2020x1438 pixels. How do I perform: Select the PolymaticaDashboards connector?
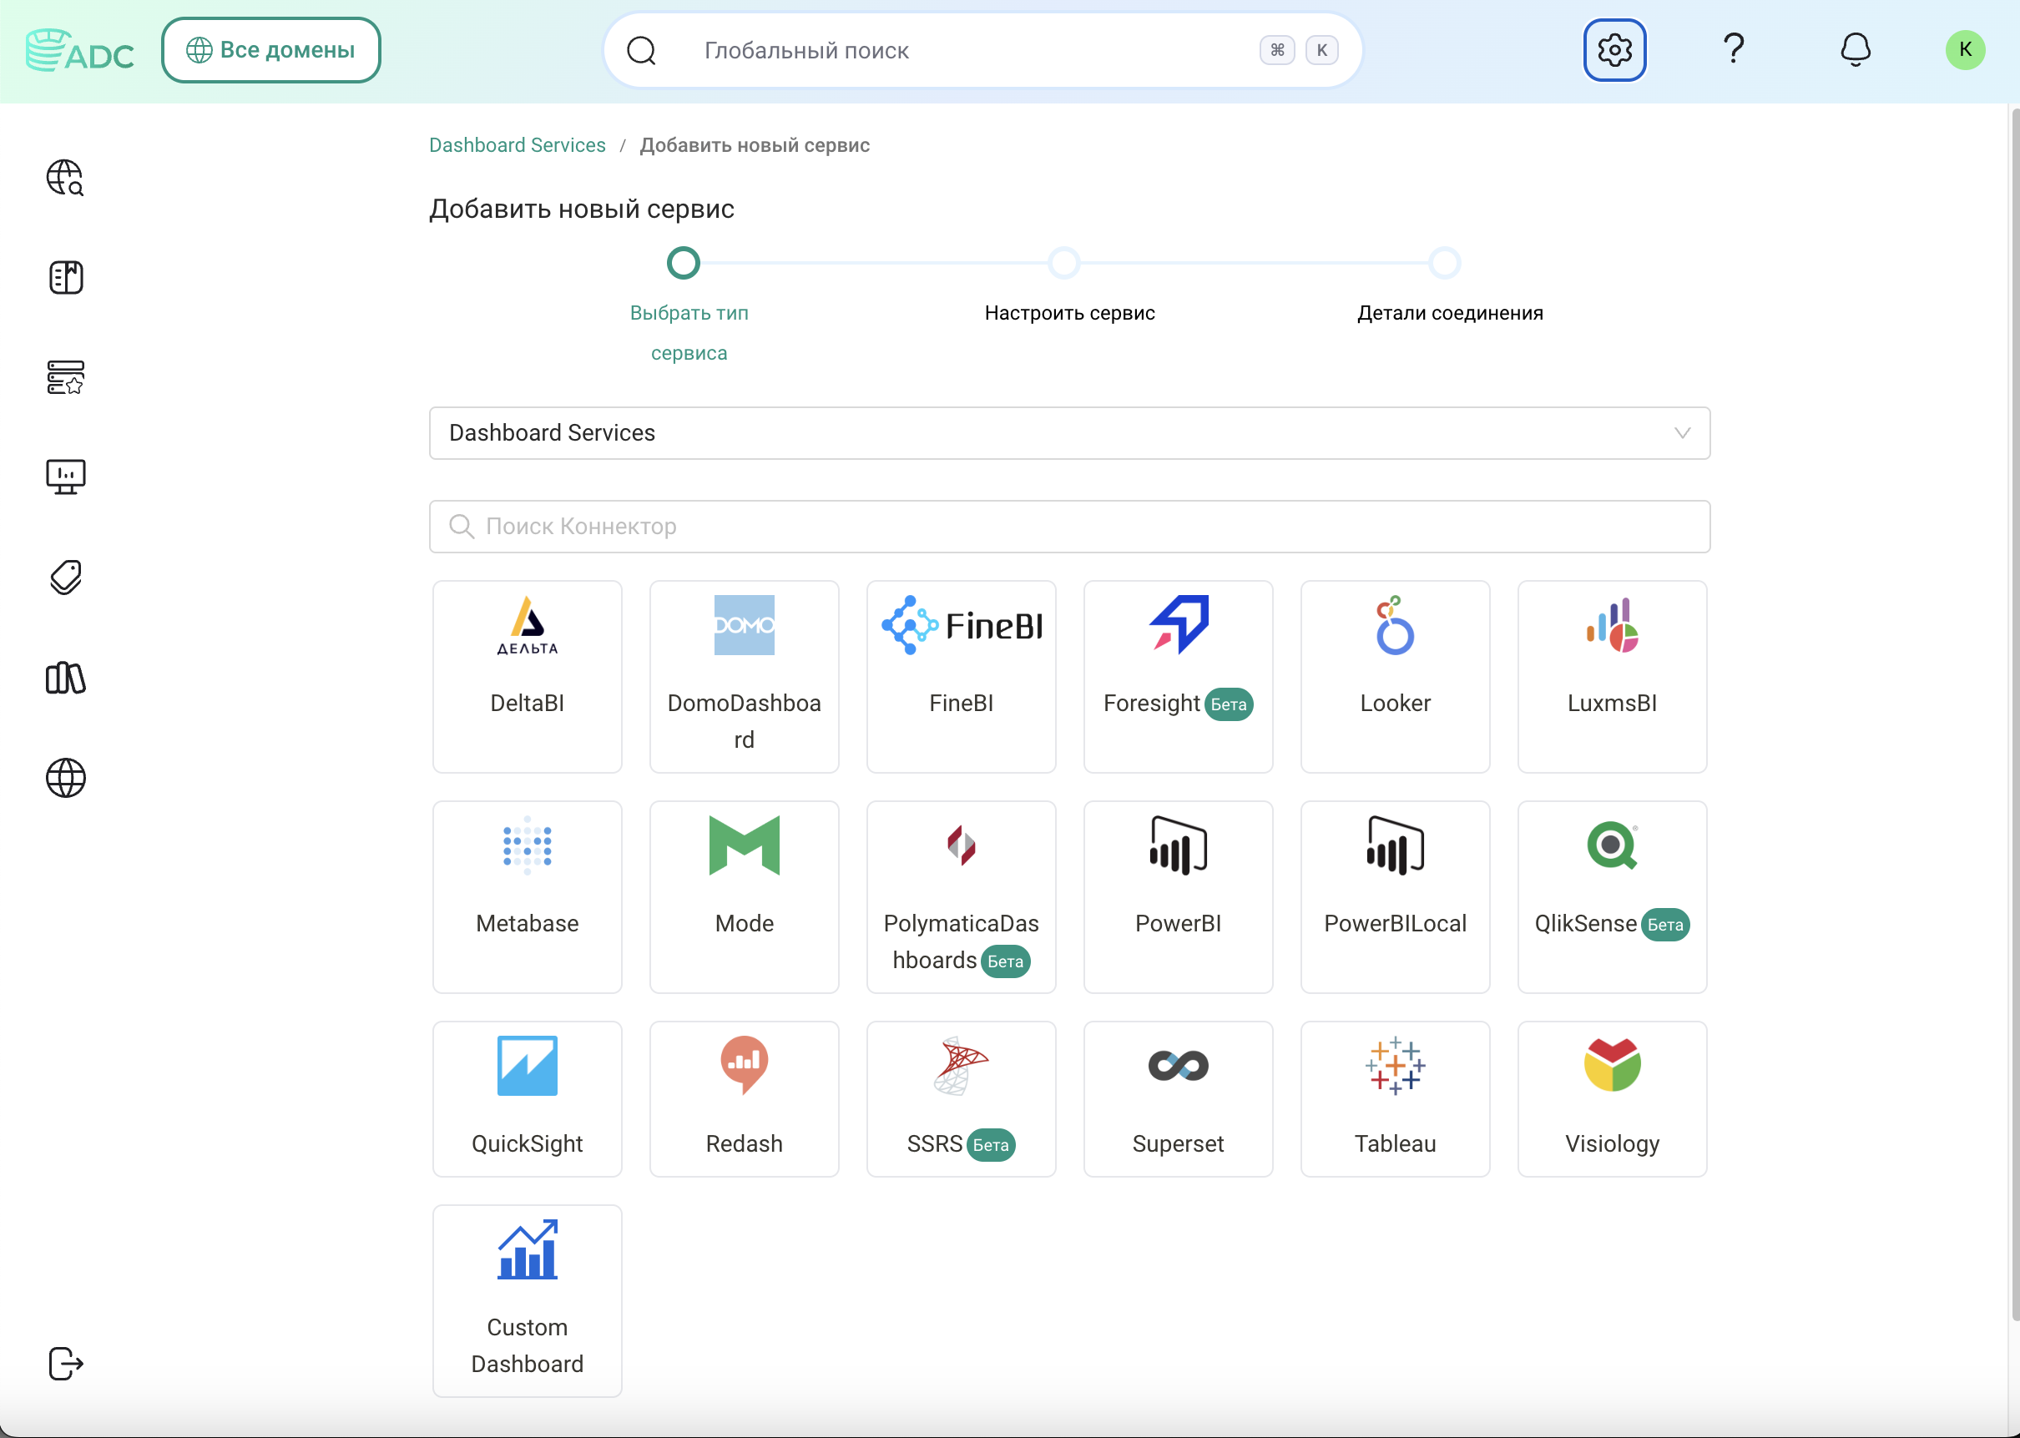click(x=961, y=897)
